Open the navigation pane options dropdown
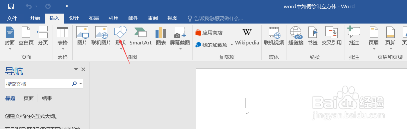Viewport: 407px width, 129px height. pyautogui.click(x=76, y=69)
